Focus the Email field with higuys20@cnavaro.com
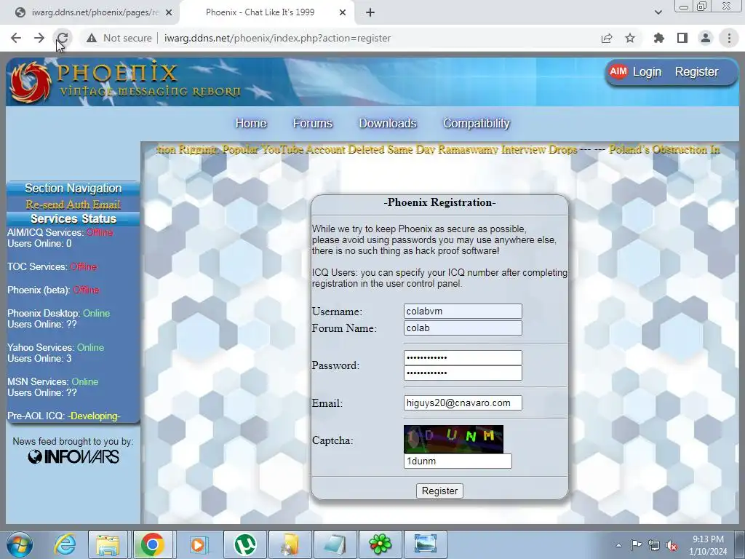The width and height of the screenshot is (745, 559). 463,403
